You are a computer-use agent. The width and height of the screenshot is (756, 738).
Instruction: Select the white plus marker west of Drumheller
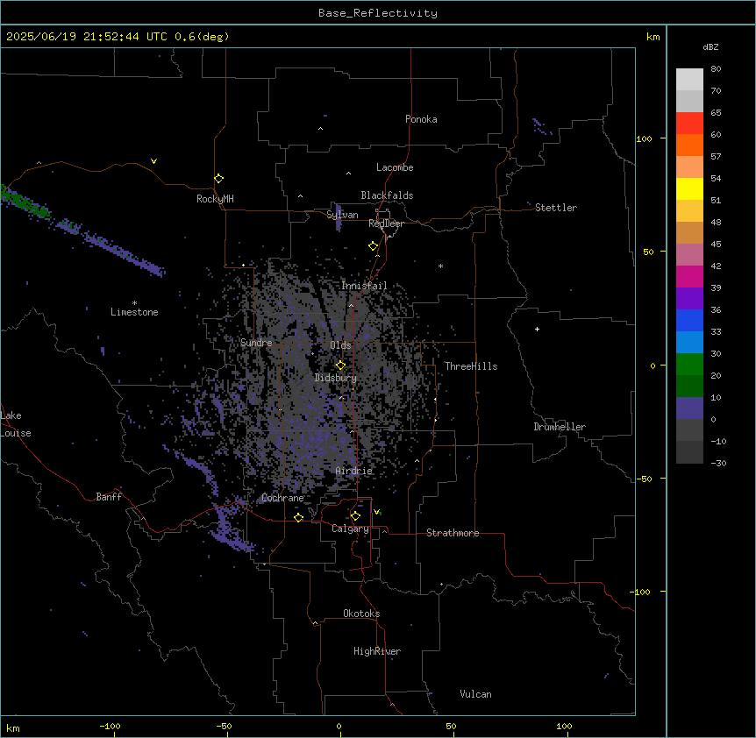point(537,329)
